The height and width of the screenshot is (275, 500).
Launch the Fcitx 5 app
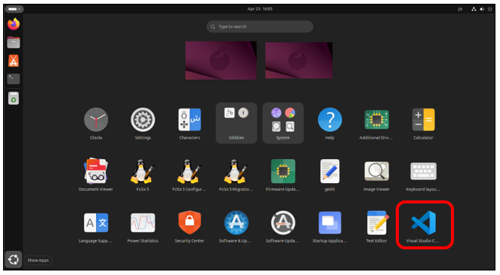143,175
